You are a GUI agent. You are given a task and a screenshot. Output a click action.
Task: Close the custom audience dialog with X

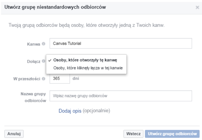click(x=197, y=8)
